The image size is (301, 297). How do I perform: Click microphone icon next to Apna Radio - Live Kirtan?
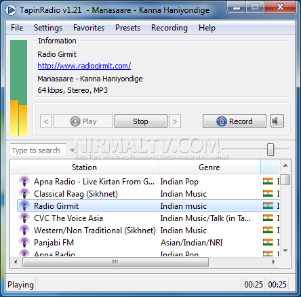tap(24, 181)
